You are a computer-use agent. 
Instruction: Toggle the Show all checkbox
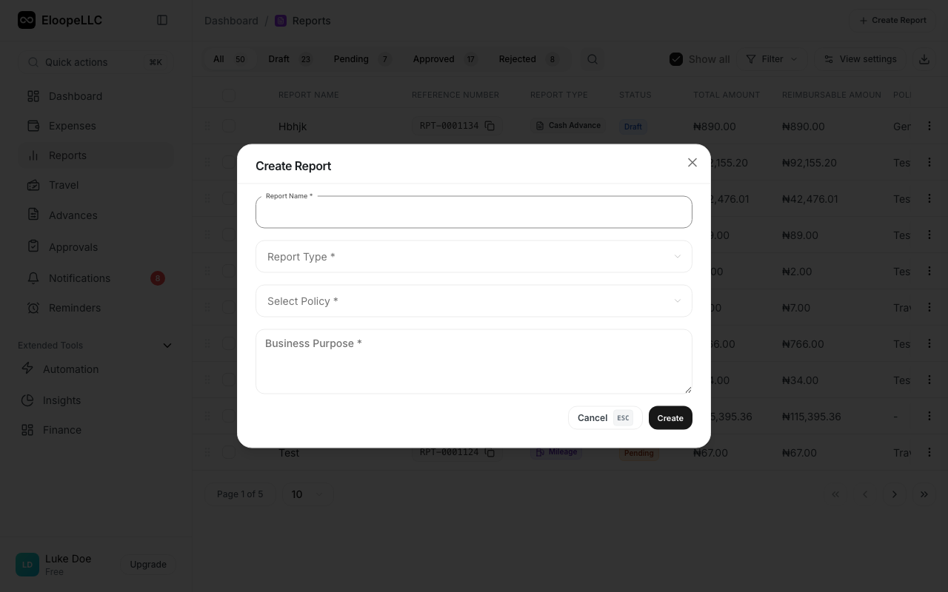676,58
